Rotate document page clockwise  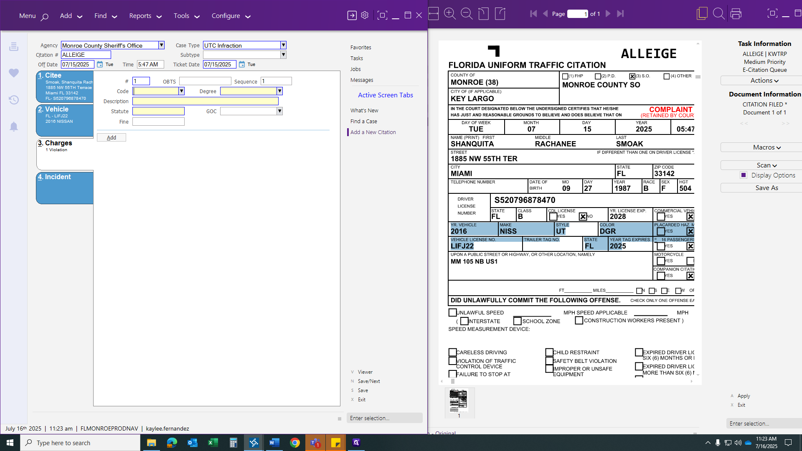[500, 14]
